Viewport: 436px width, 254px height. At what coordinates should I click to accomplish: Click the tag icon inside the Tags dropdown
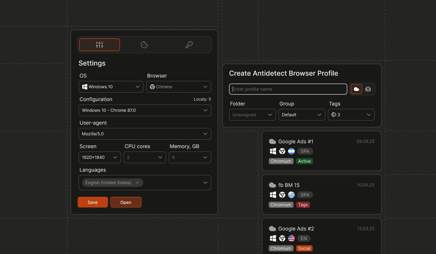[334, 115]
